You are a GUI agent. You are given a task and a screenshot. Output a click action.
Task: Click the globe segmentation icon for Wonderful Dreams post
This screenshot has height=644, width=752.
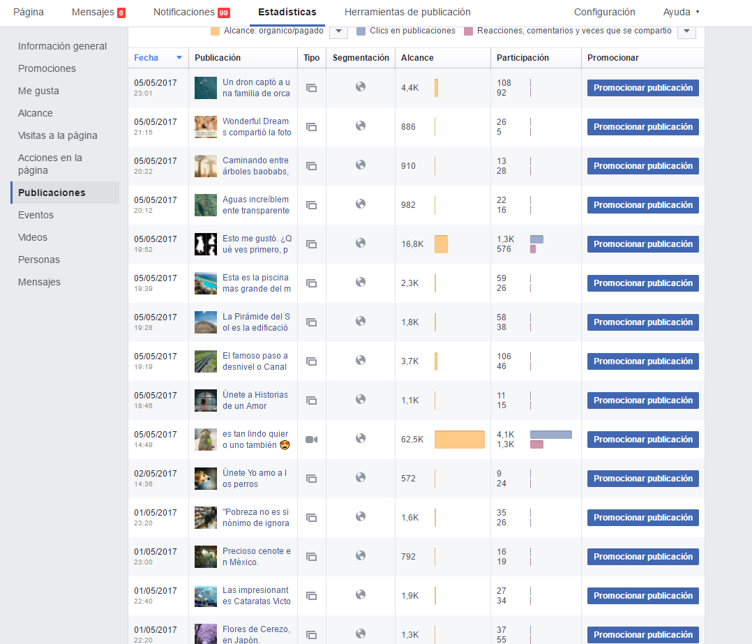(361, 126)
